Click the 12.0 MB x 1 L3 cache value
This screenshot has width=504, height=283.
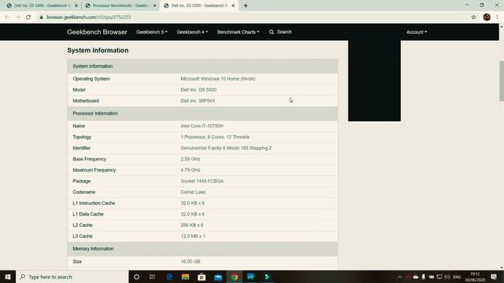click(x=193, y=236)
